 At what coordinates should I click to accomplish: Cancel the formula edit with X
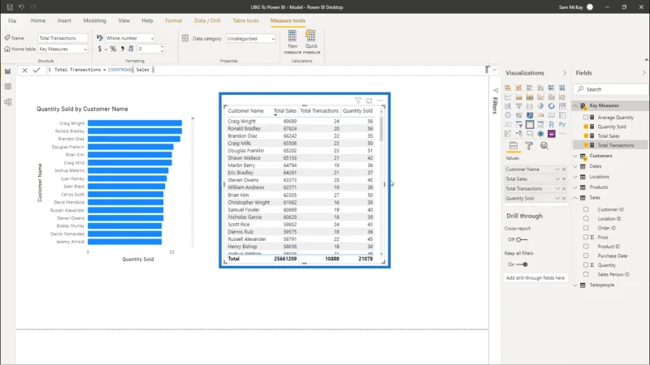[25, 70]
